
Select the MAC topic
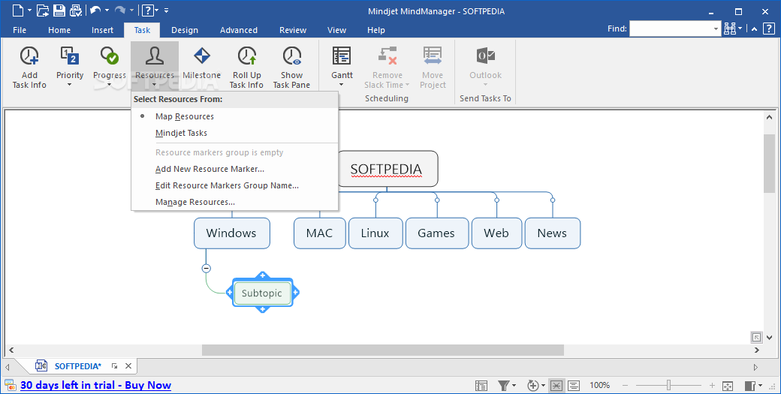pos(319,233)
